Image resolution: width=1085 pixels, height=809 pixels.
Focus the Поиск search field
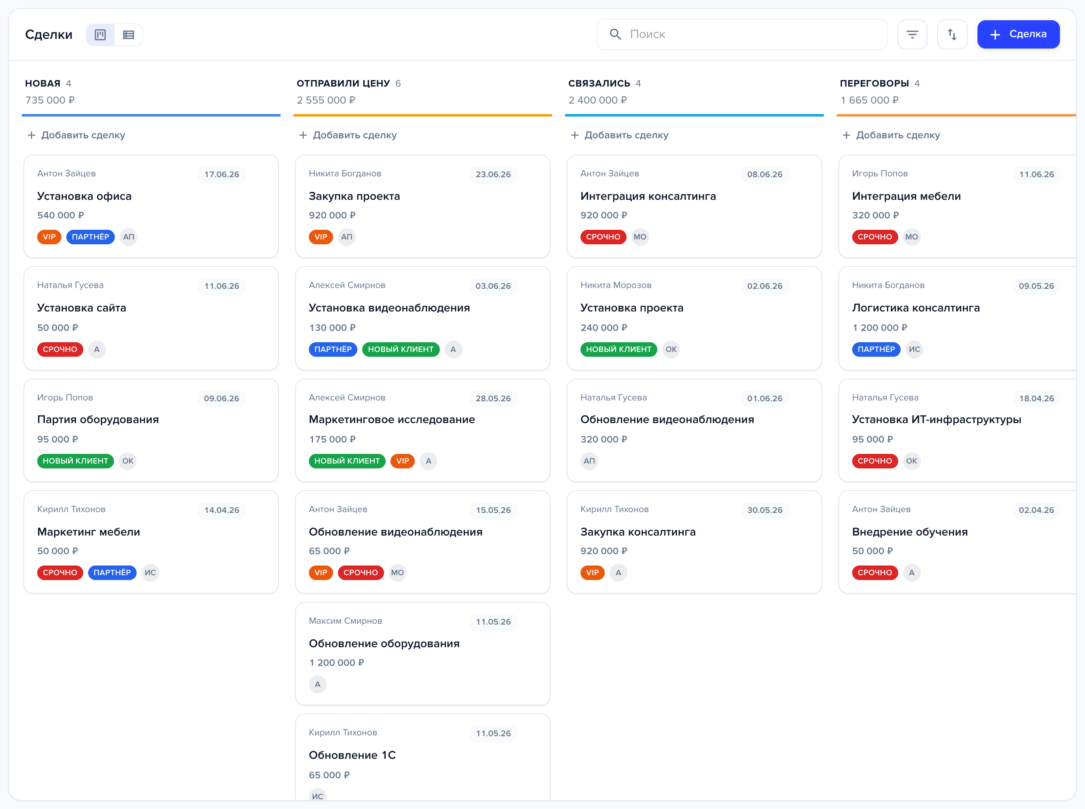pos(741,34)
